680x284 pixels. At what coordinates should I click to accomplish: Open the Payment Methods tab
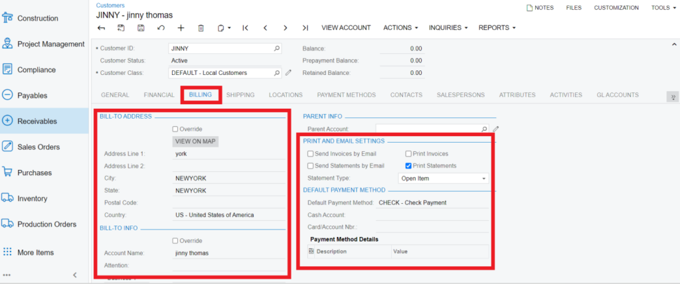tap(346, 95)
